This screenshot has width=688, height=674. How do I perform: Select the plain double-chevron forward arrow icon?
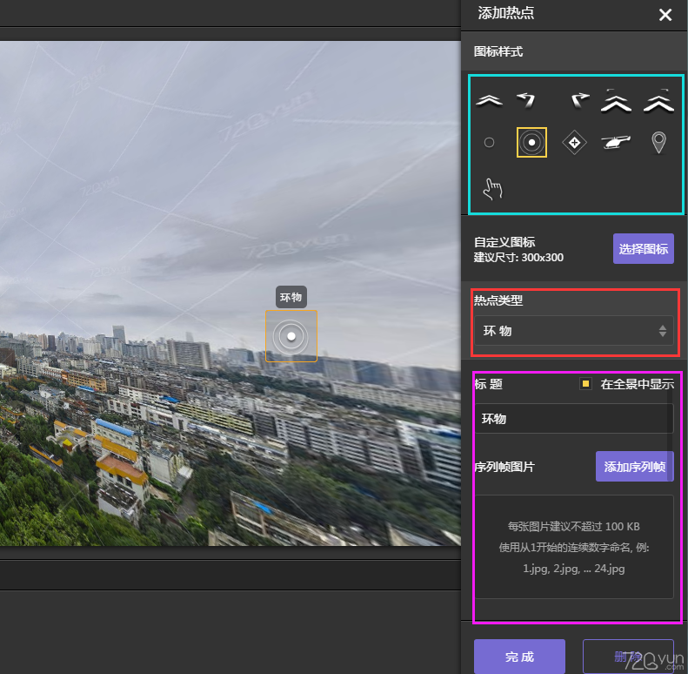[x=489, y=101]
